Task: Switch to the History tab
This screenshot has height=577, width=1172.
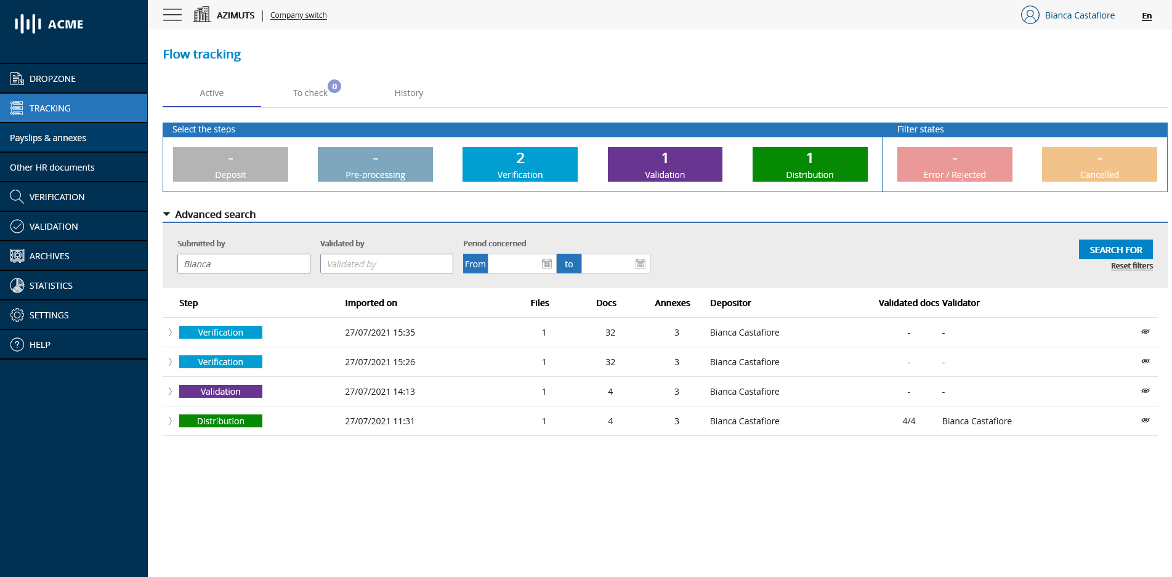Action: [x=408, y=93]
